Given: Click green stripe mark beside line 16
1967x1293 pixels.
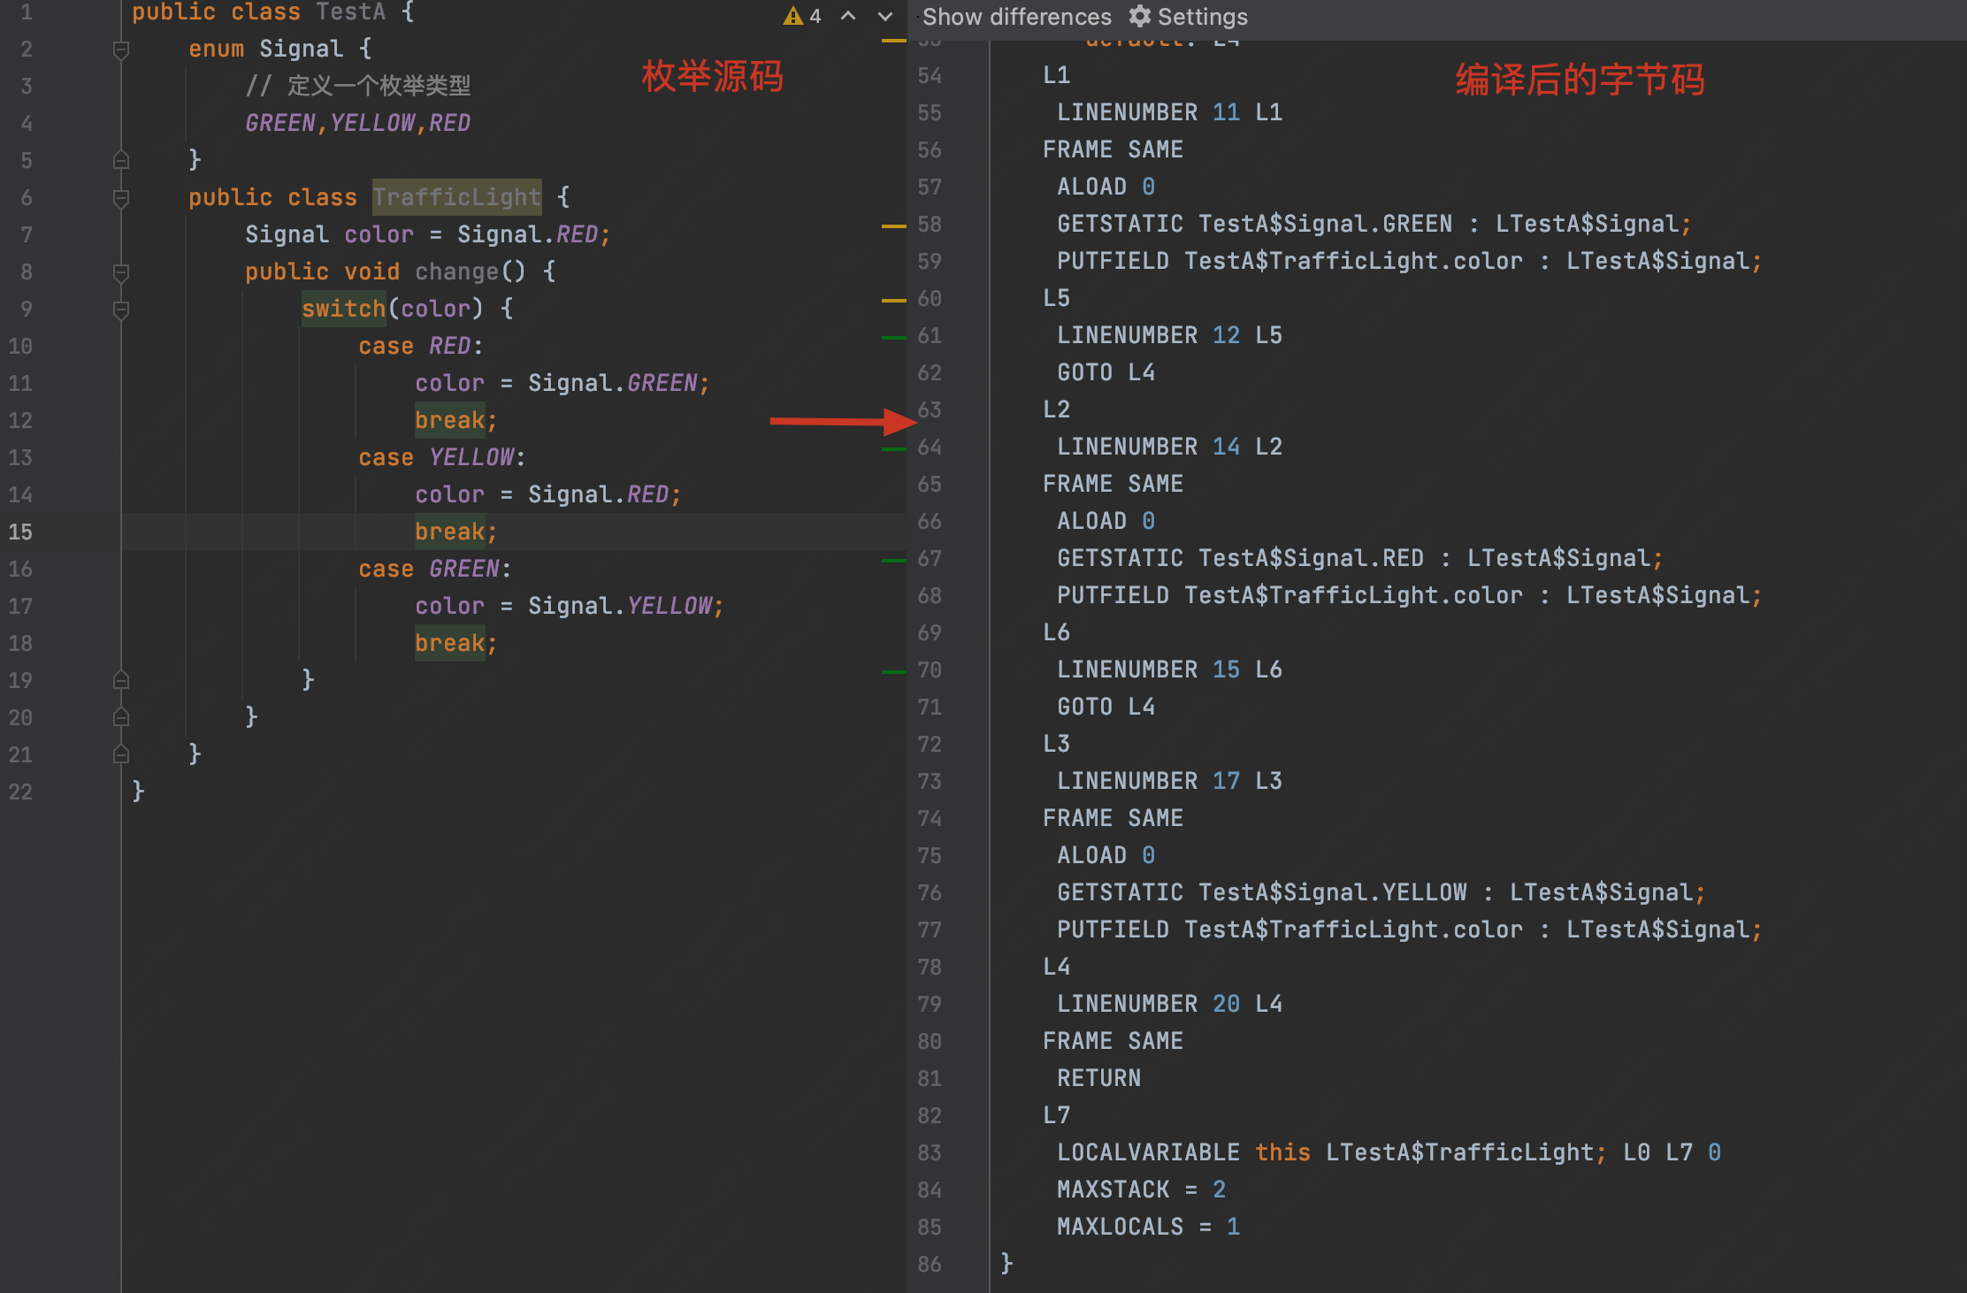Looking at the screenshot, I should click(893, 561).
